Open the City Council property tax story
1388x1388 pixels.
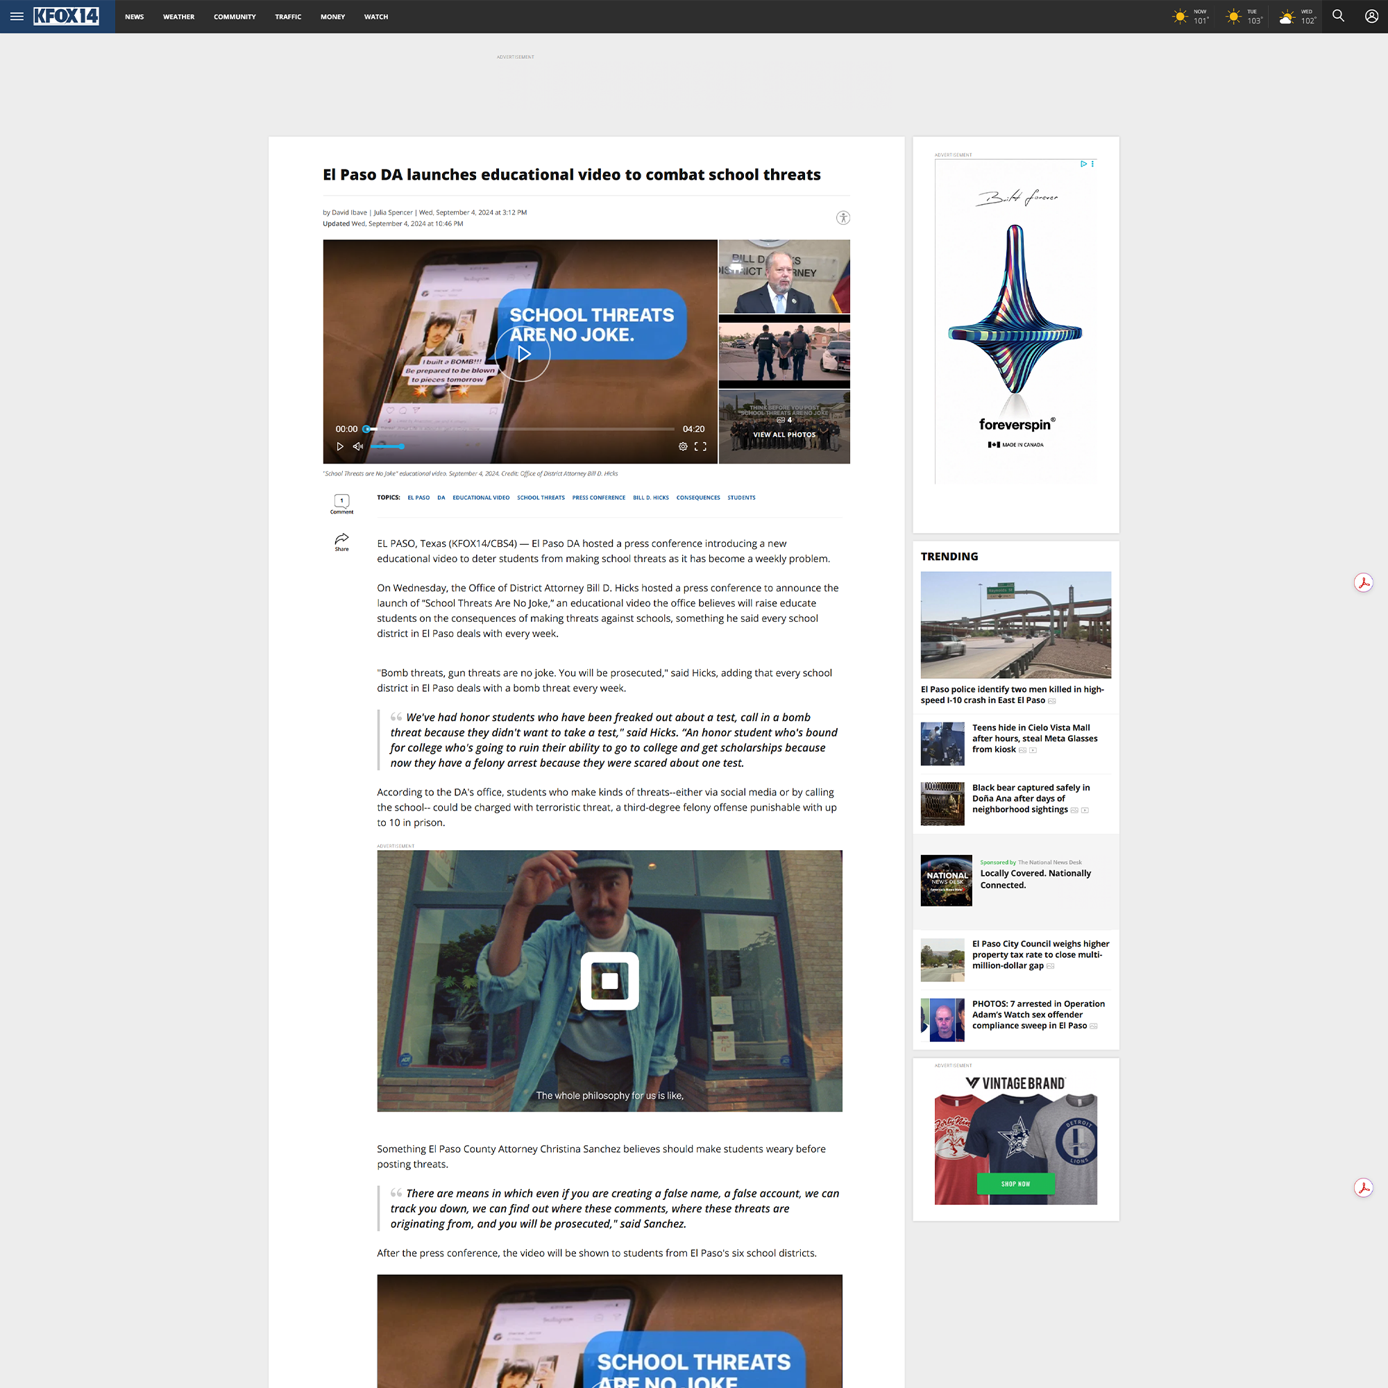[x=1040, y=955]
